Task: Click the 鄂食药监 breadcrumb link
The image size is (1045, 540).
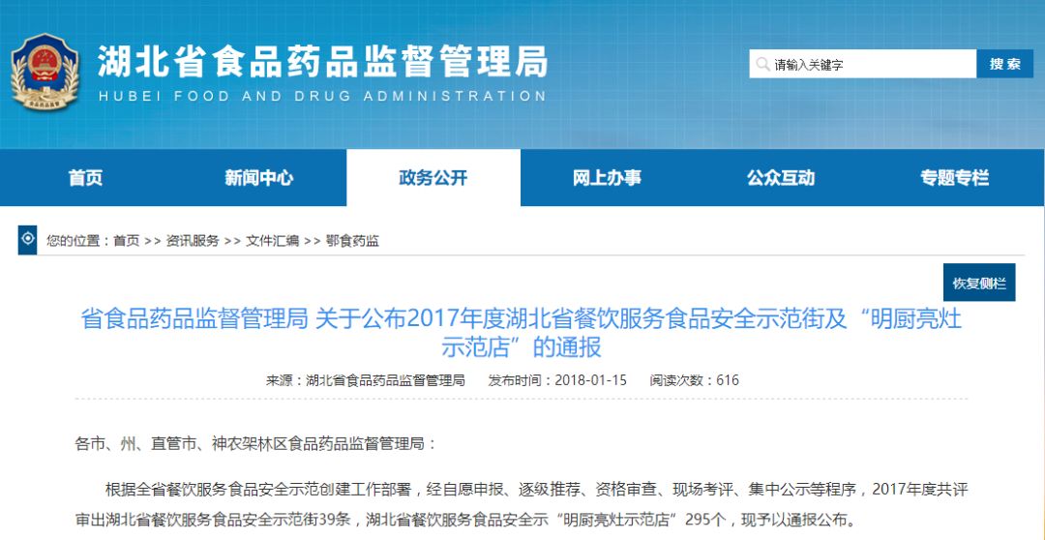Action: click(352, 241)
